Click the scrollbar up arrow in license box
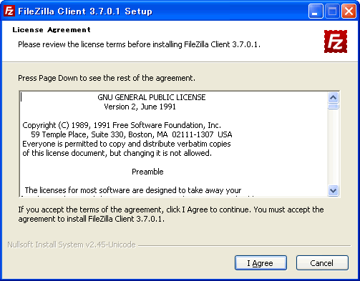The image size is (360, 281). click(x=333, y=97)
